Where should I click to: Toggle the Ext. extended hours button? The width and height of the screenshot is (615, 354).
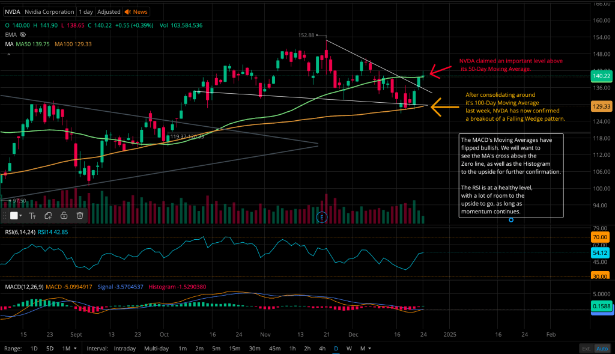(x=586, y=349)
